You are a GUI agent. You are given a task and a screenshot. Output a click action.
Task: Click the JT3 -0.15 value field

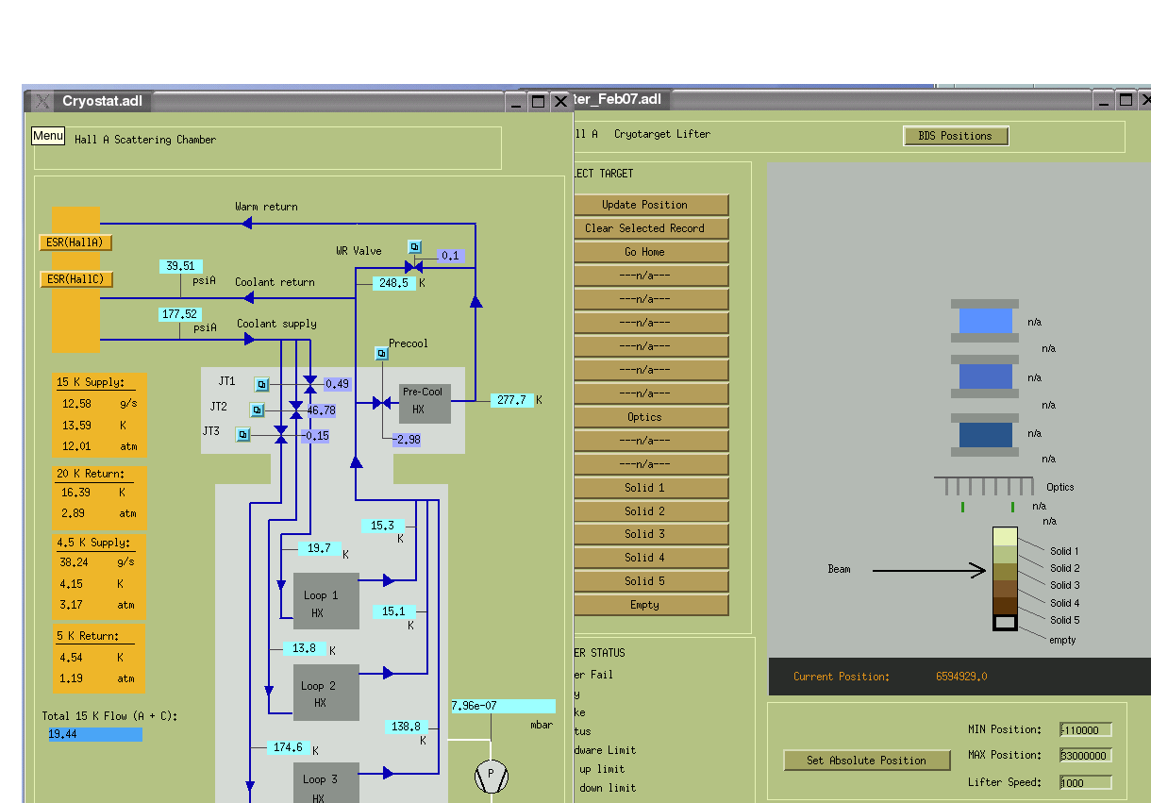point(317,436)
